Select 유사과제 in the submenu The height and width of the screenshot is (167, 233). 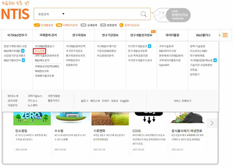(x=40, y=51)
